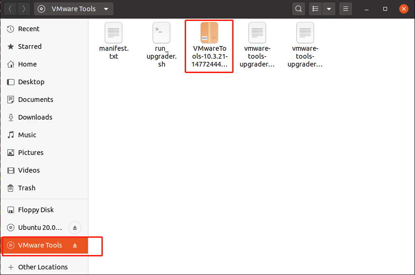Minimize the Files window
The image size is (415, 275).
[367, 9]
